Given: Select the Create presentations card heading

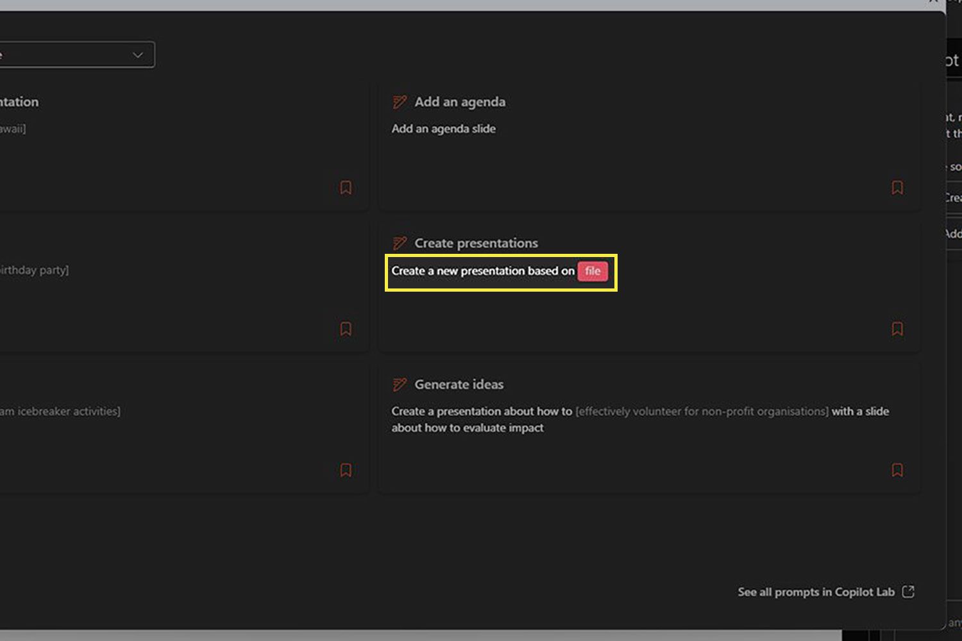Looking at the screenshot, I should [476, 244].
